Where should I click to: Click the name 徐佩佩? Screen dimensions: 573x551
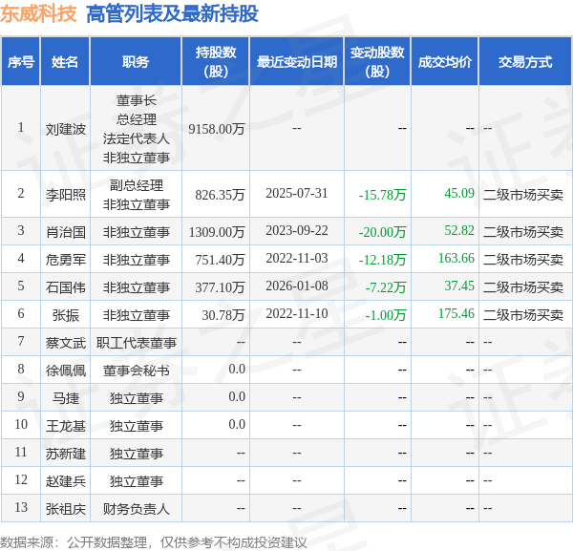click(65, 371)
